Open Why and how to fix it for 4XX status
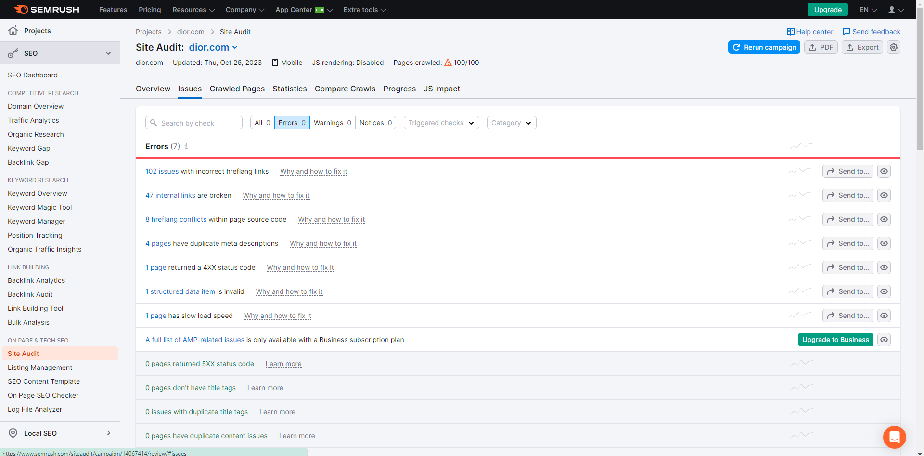 click(300, 267)
